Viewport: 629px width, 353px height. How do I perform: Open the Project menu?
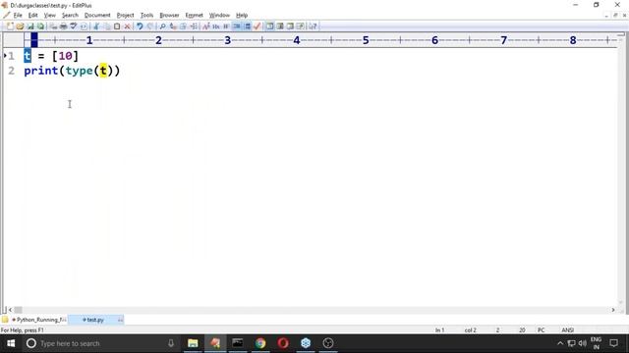click(125, 16)
